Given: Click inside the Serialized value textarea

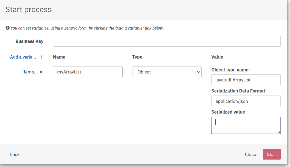Looking at the screenshot, I should pyautogui.click(x=246, y=125).
